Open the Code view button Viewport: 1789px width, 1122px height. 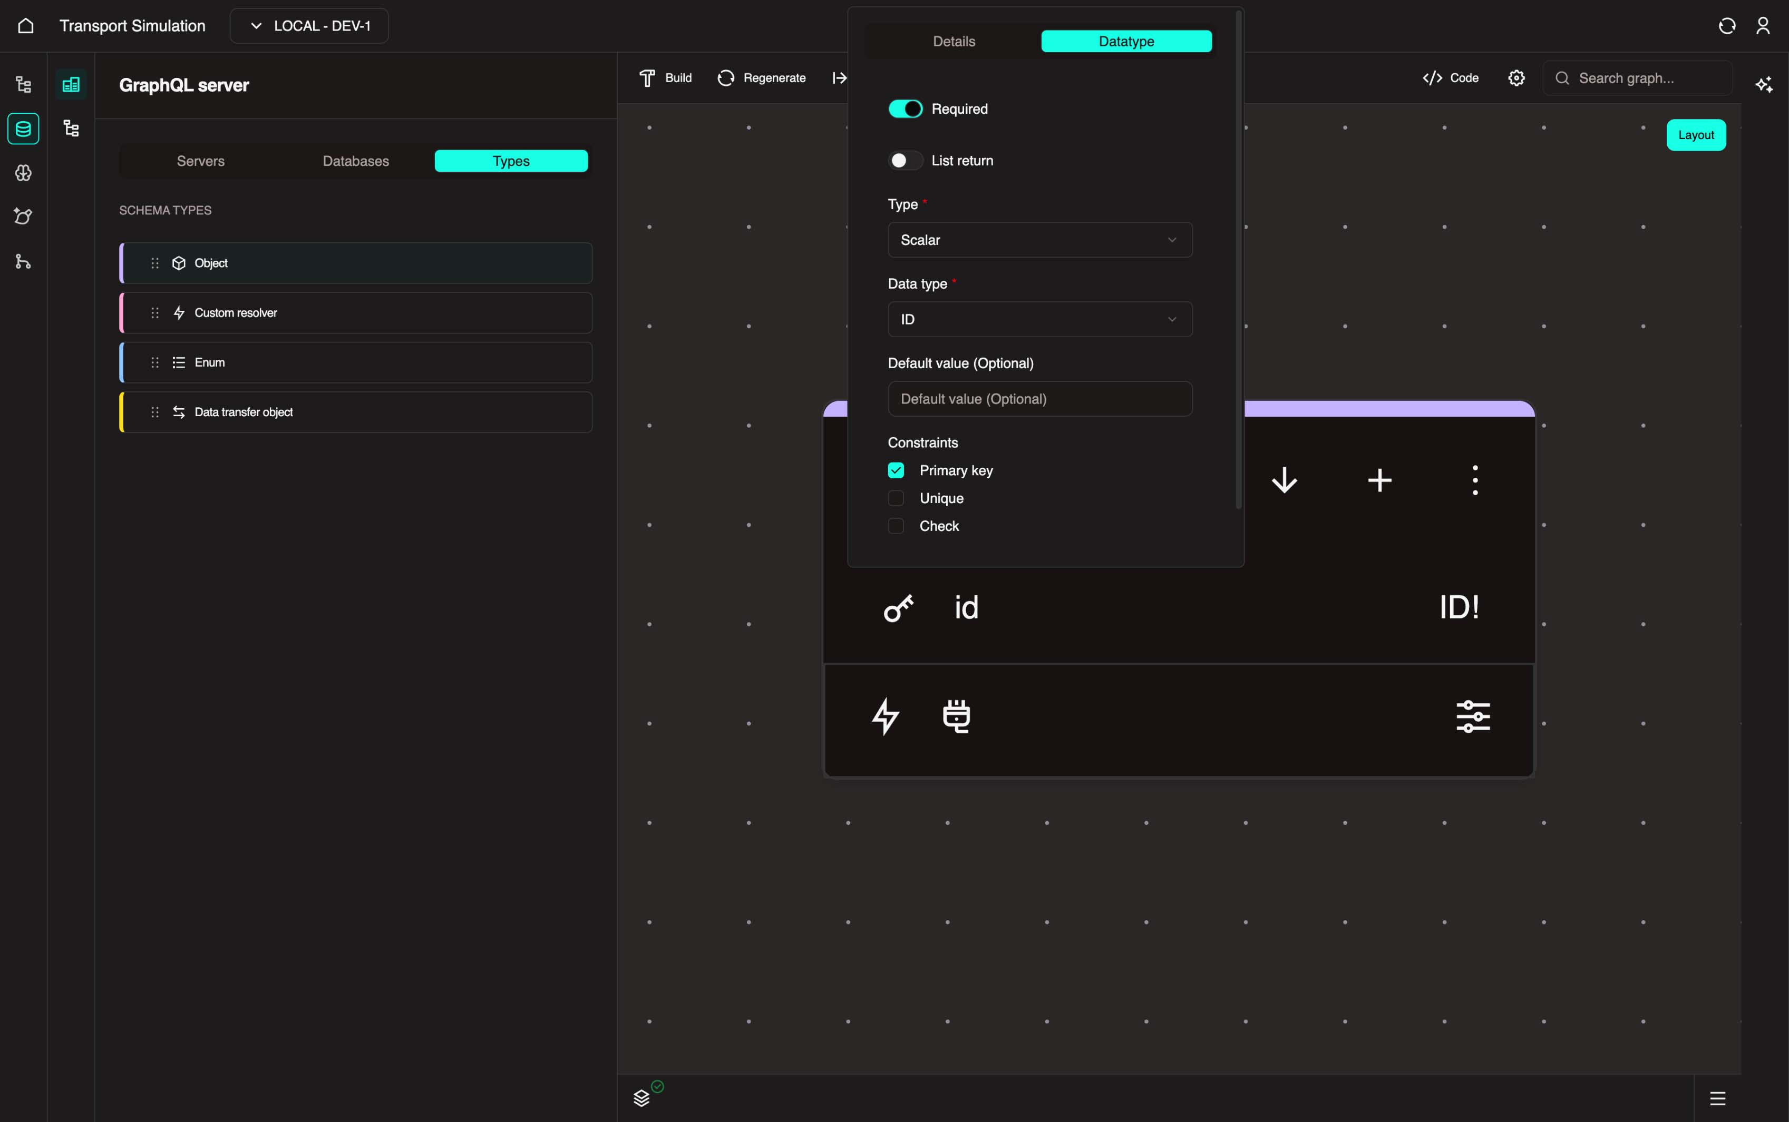coord(1451,78)
